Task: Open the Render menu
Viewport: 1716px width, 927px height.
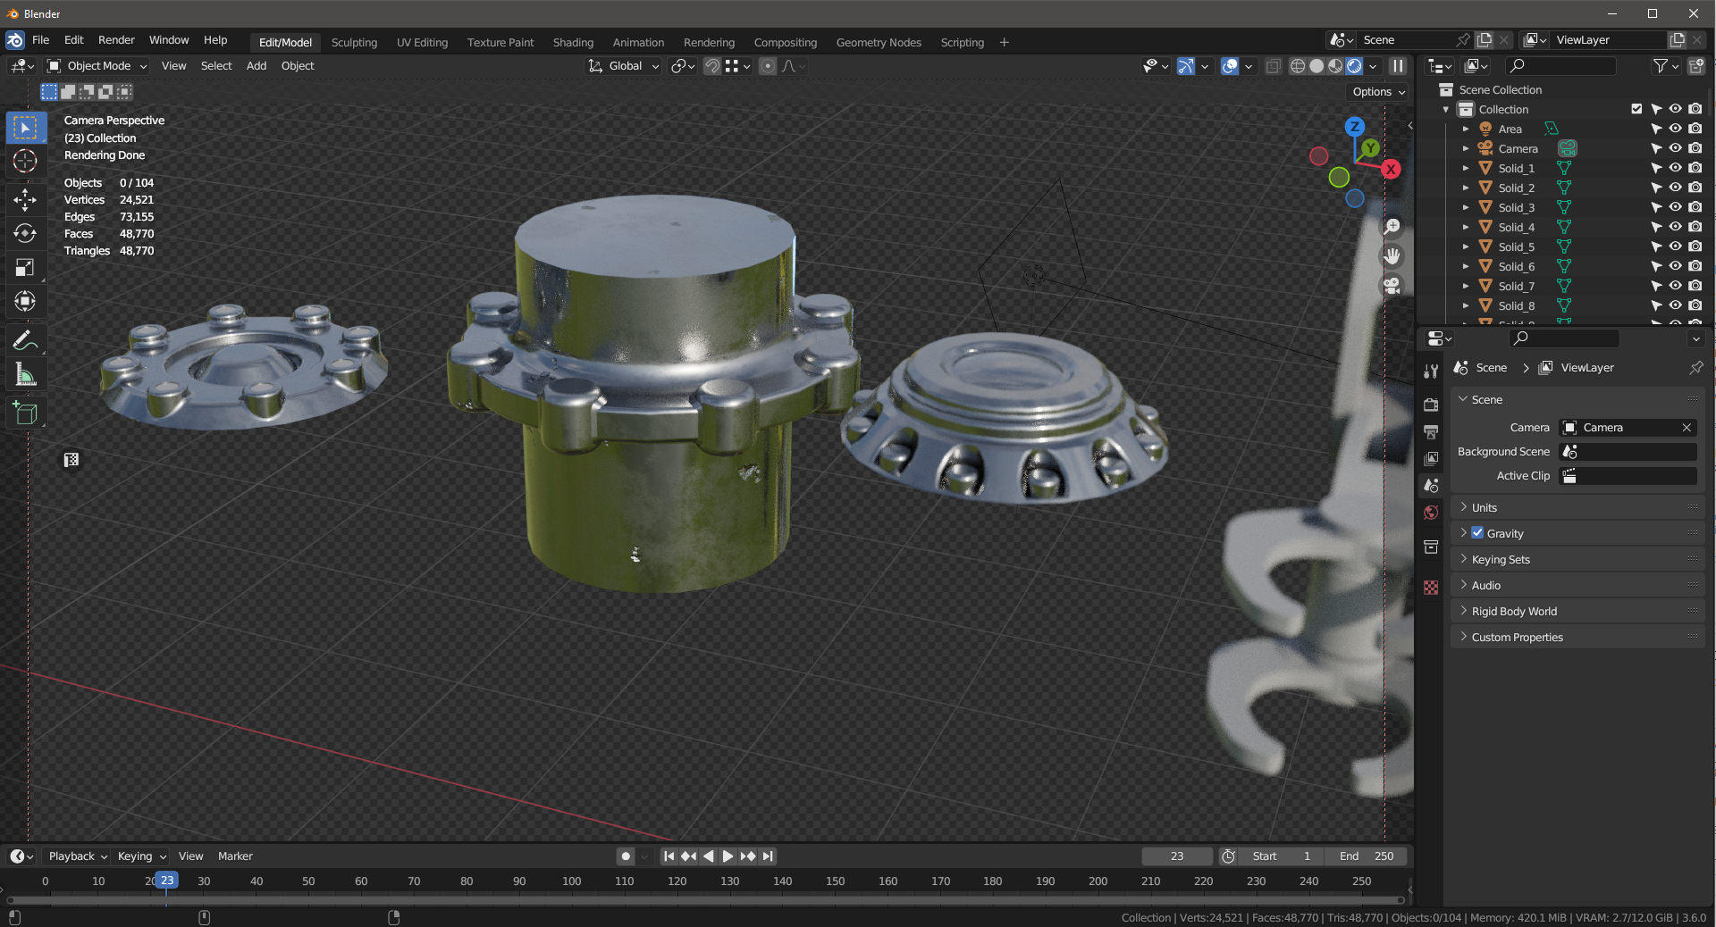Action: point(116,40)
